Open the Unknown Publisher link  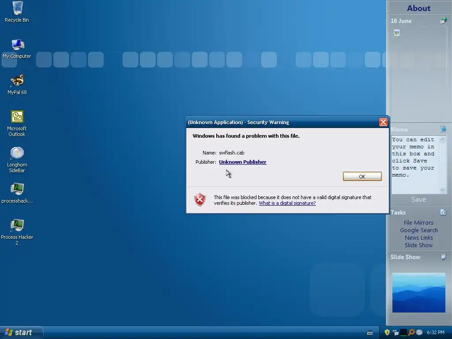point(243,162)
